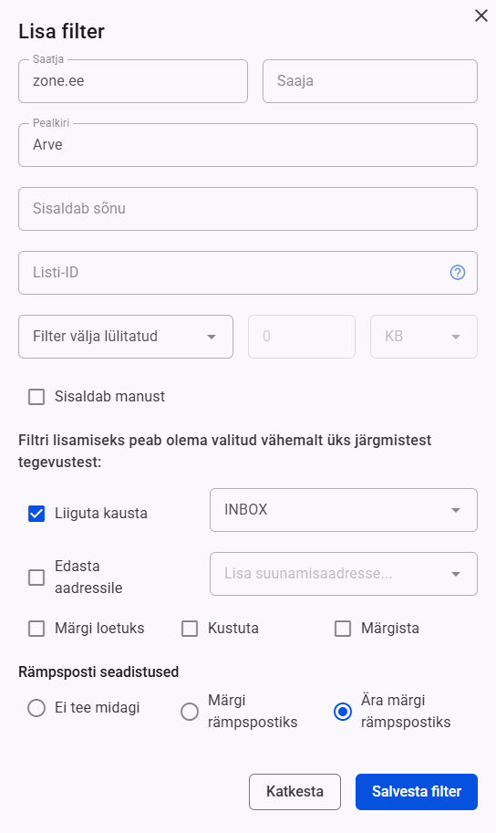
Task: Choose the Märgi rämpspostiks radio option
Action: pyautogui.click(x=190, y=712)
